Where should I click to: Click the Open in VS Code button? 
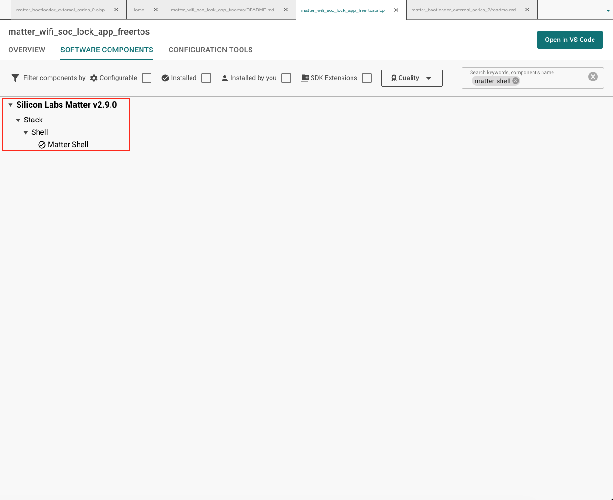[570, 40]
